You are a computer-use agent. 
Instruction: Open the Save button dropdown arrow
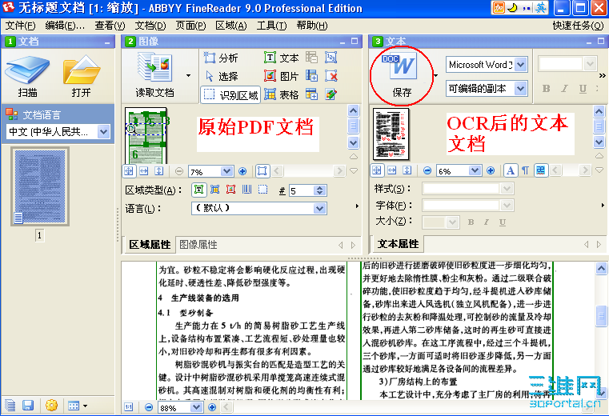tap(436, 75)
